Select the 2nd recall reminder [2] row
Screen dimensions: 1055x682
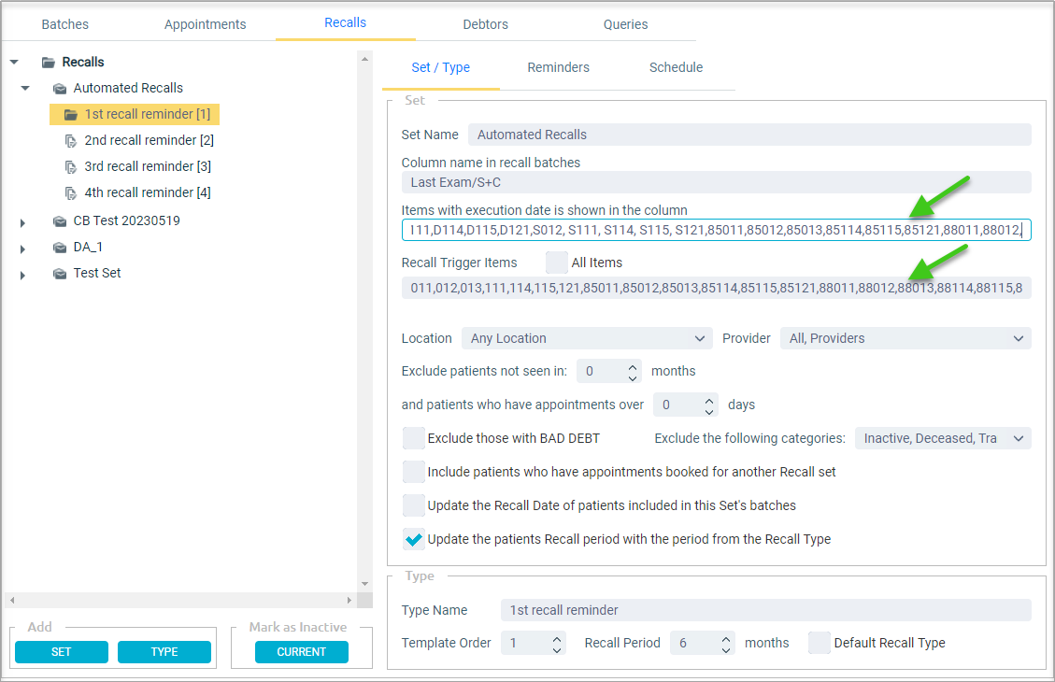pos(149,140)
